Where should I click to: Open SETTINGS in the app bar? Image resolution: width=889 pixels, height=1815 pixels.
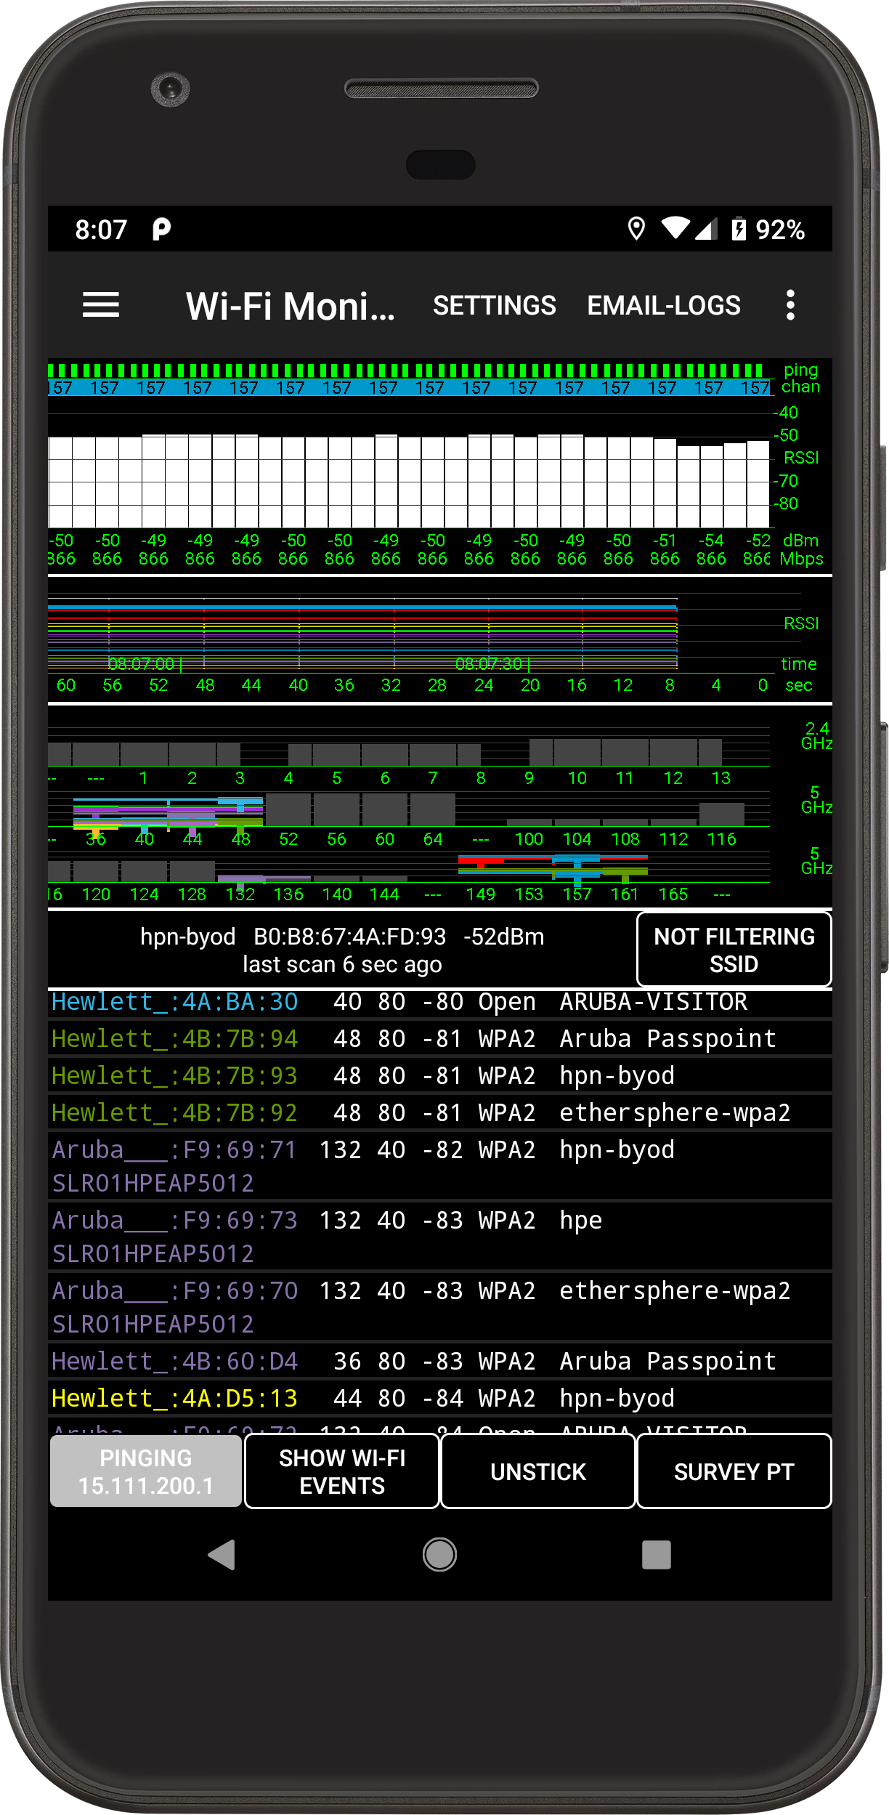494,305
